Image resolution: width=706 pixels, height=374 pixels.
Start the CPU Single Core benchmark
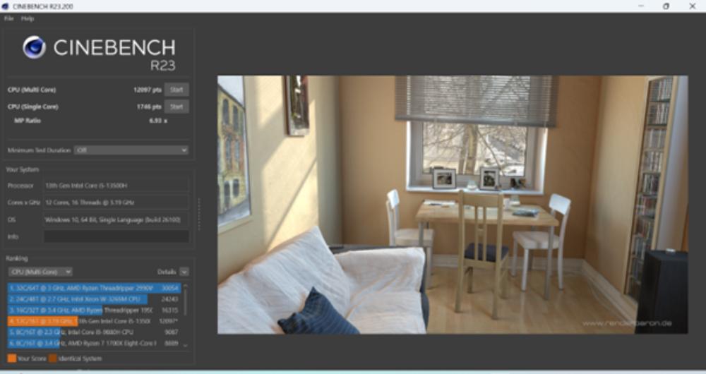point(176,107)
